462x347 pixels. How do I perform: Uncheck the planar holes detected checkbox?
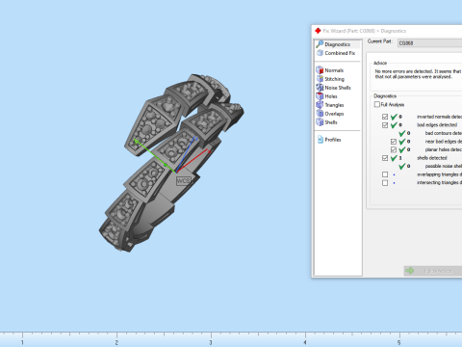(x=394, y=149)
